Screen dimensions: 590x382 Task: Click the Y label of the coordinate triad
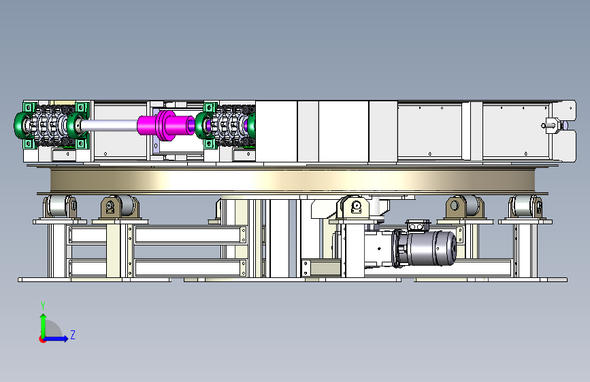coord(43,306)
